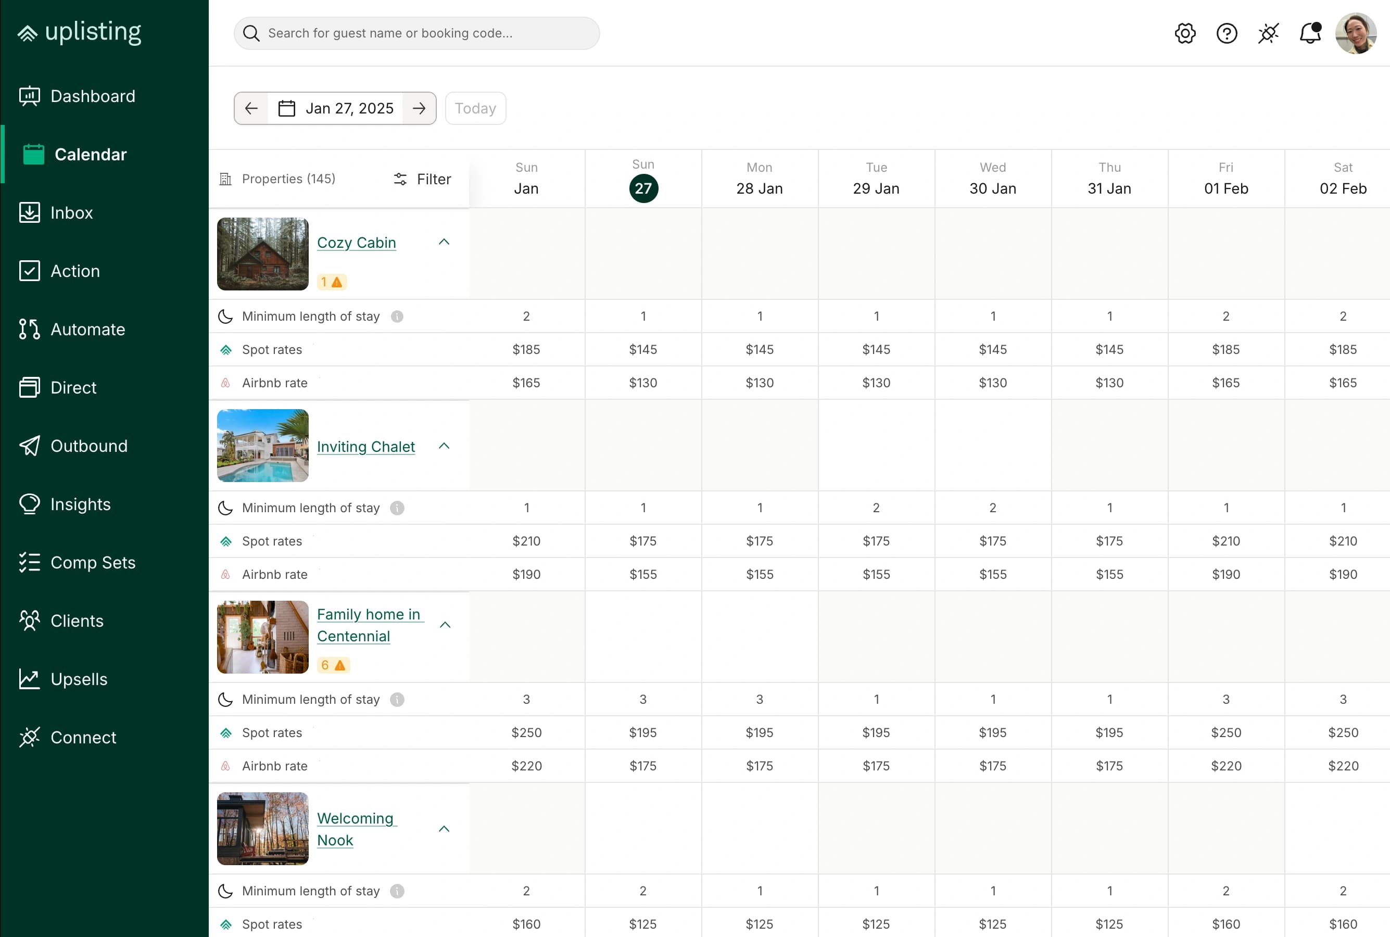Open the settings gear in the top bar
The height and width of the screenshot is (937, 1390).
coord(1185,33)
